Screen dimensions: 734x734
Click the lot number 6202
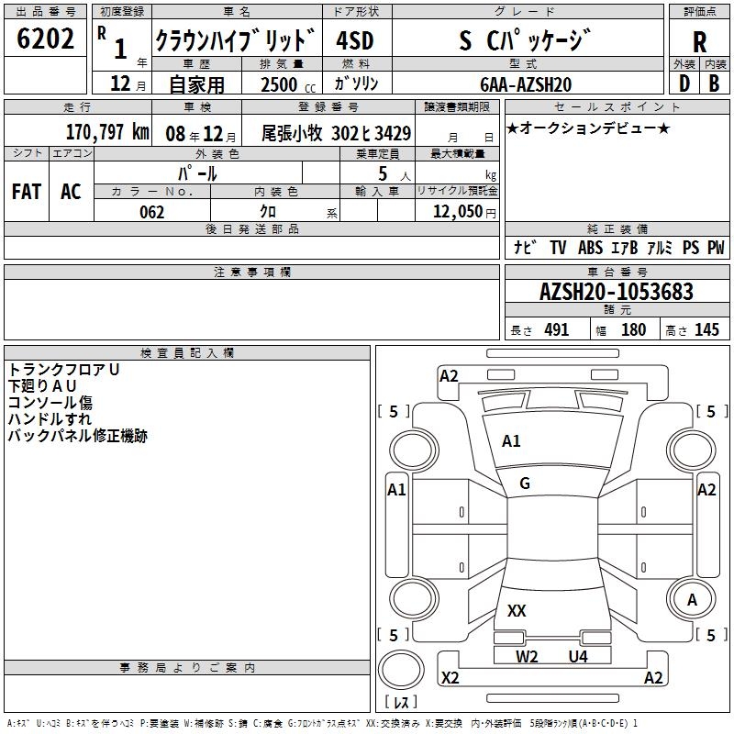click(46, 39)
